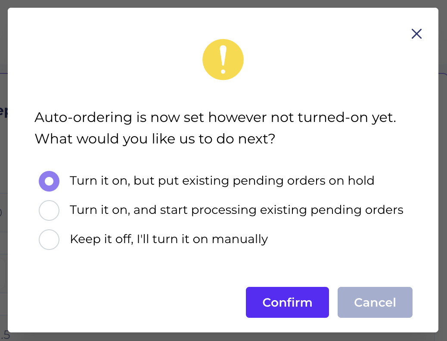This screenshot has width=447, height=341.
Task: Click the 'What would you like us to do next?' question
Action: 155,139
